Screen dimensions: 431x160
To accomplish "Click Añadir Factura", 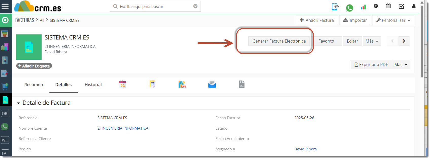I will [x=317, y=20].
